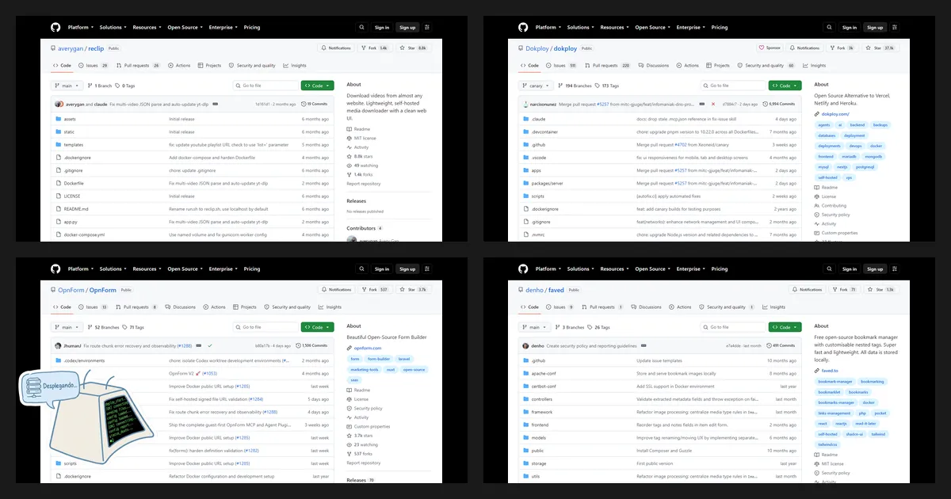
Task: Click '19 Commits' in reclip
Action: point(315,104)
